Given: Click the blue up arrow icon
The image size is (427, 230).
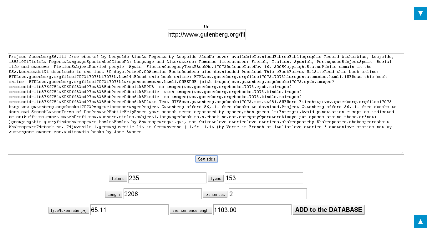Looking at the screenshot, I should (x=420, y=222).
